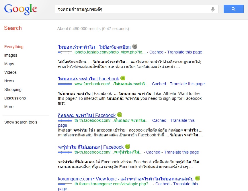Translate the จะรู้ทำไม Facebook result page

click(x=181, y=152)
